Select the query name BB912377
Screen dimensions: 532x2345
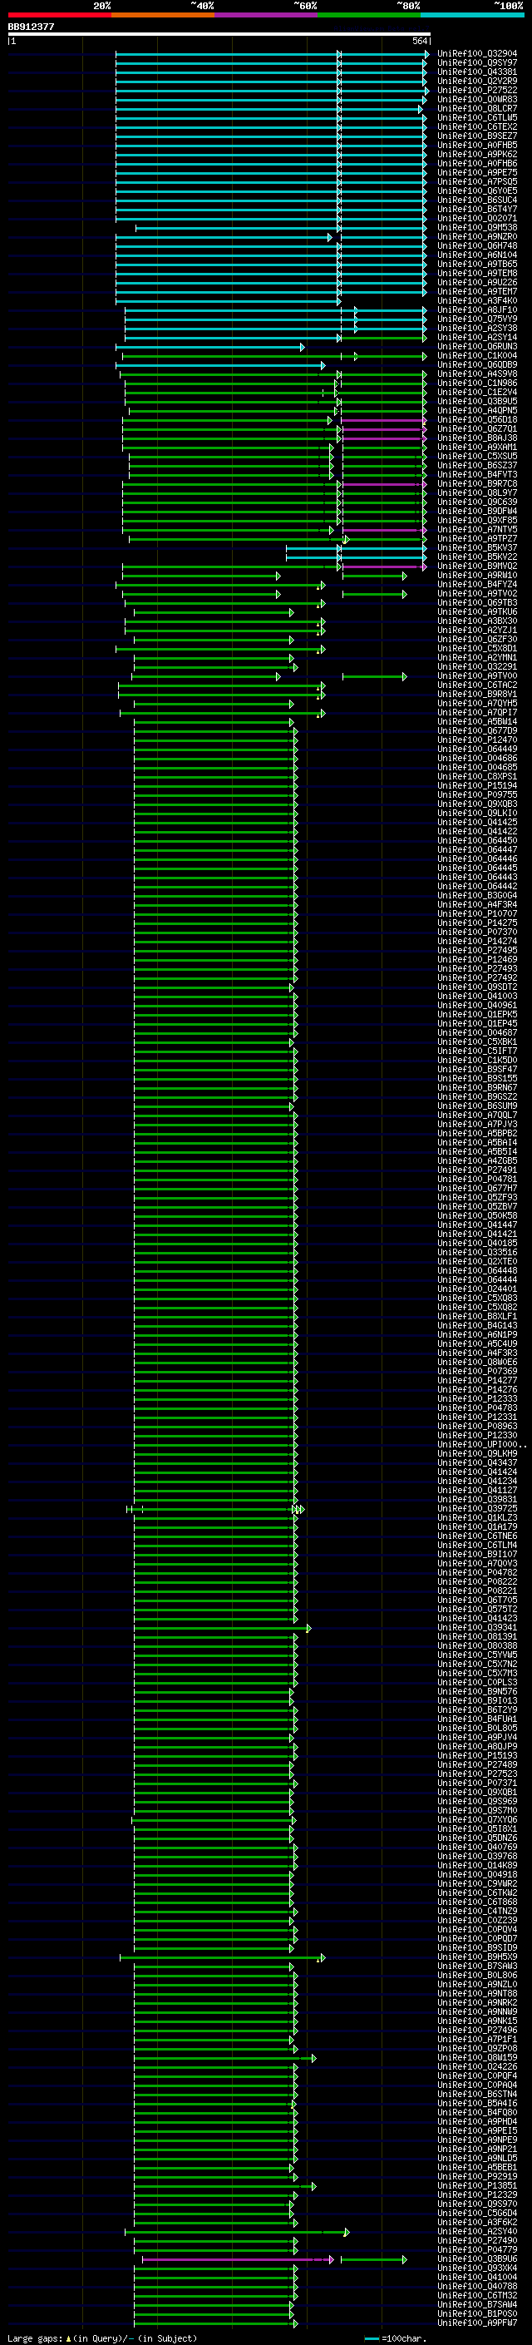(x=31, y=27)
